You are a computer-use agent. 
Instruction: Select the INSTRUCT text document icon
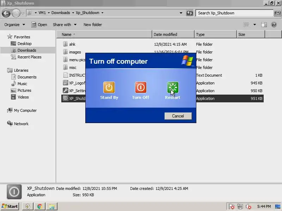(x=66, y=75)
